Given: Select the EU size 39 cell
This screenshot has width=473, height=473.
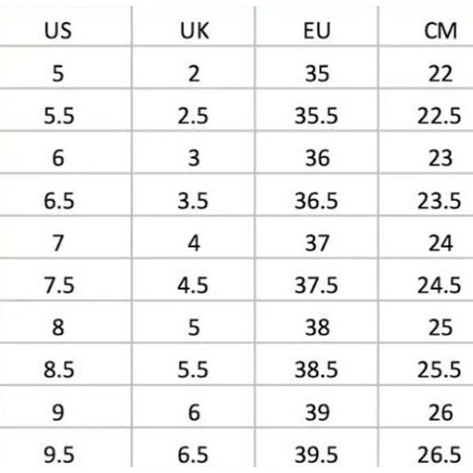Looking at the screenshot, I should pos(316,413).
